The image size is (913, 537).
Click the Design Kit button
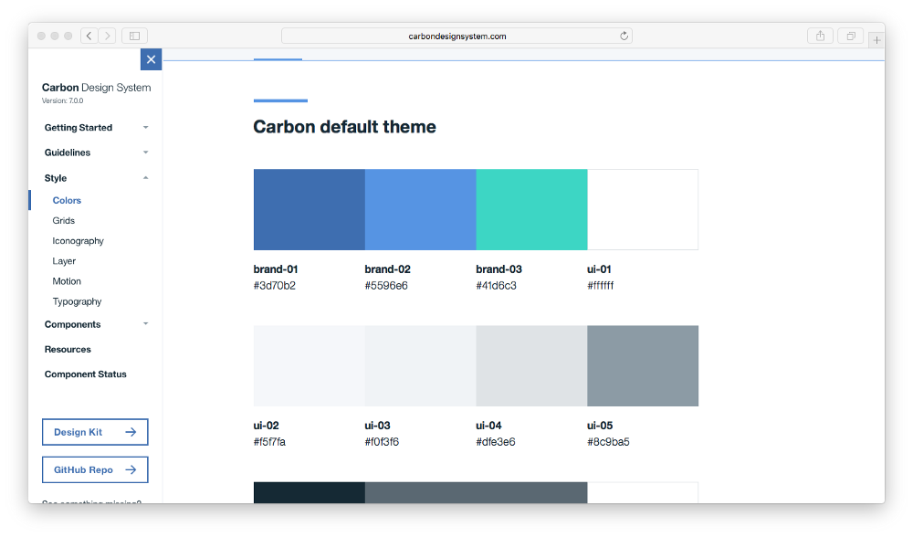[x=95, y=432]
